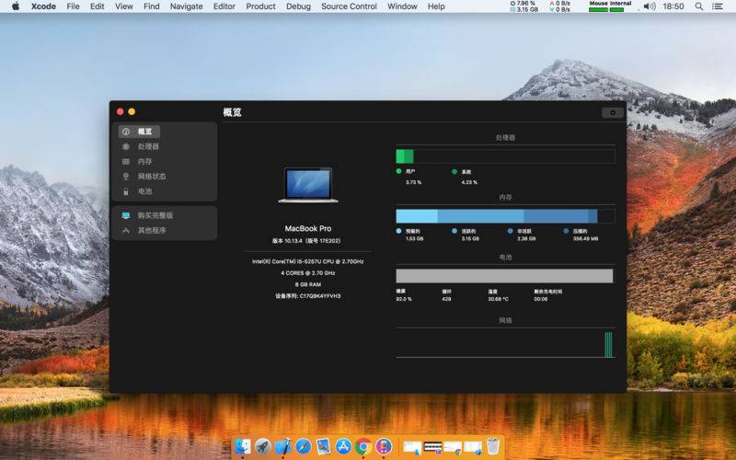Restore dark striped minimized window in Dock
The height and width of the screenshot is (460, 736).
[432, 447]
